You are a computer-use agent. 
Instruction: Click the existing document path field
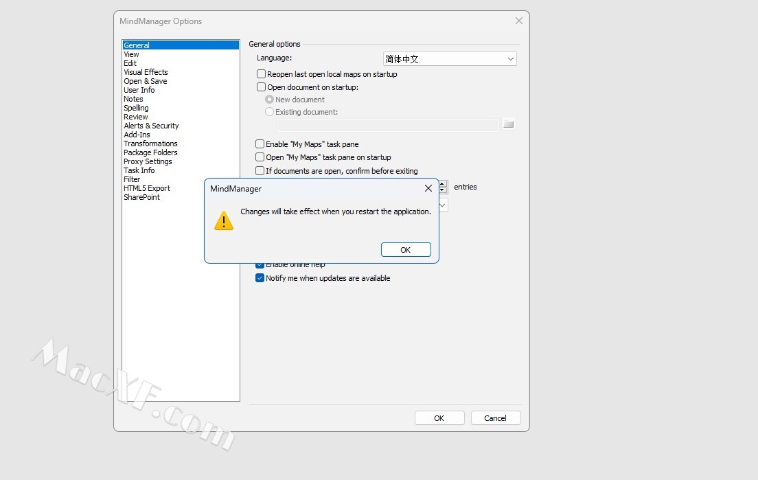[x=387, y=125]
